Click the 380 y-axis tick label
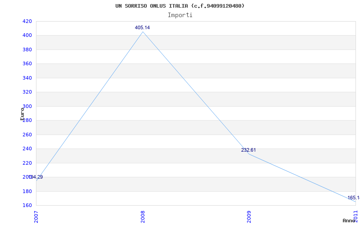The image size is (360, 225). point(27,49)
